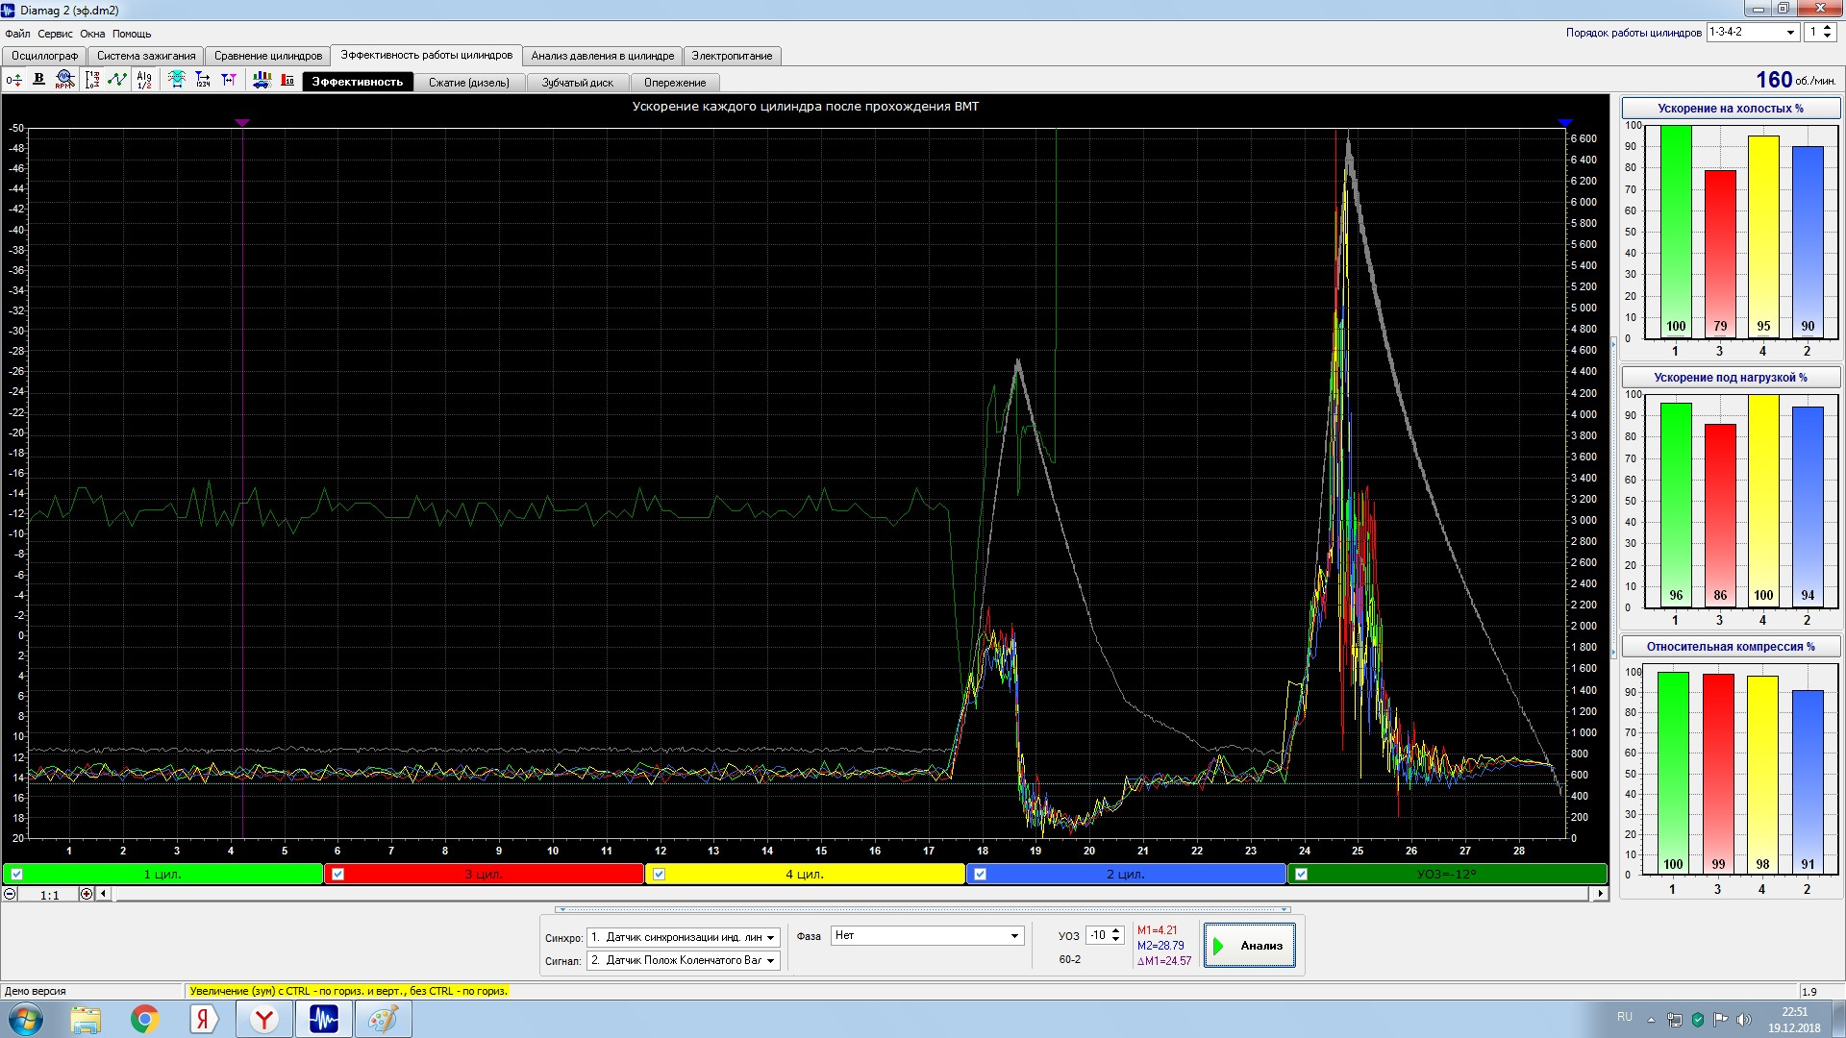1846x1038 pixels.
Task: Open the cylinder firing order dropdown
Action: pyautogui.click(x=1789, y=33)
